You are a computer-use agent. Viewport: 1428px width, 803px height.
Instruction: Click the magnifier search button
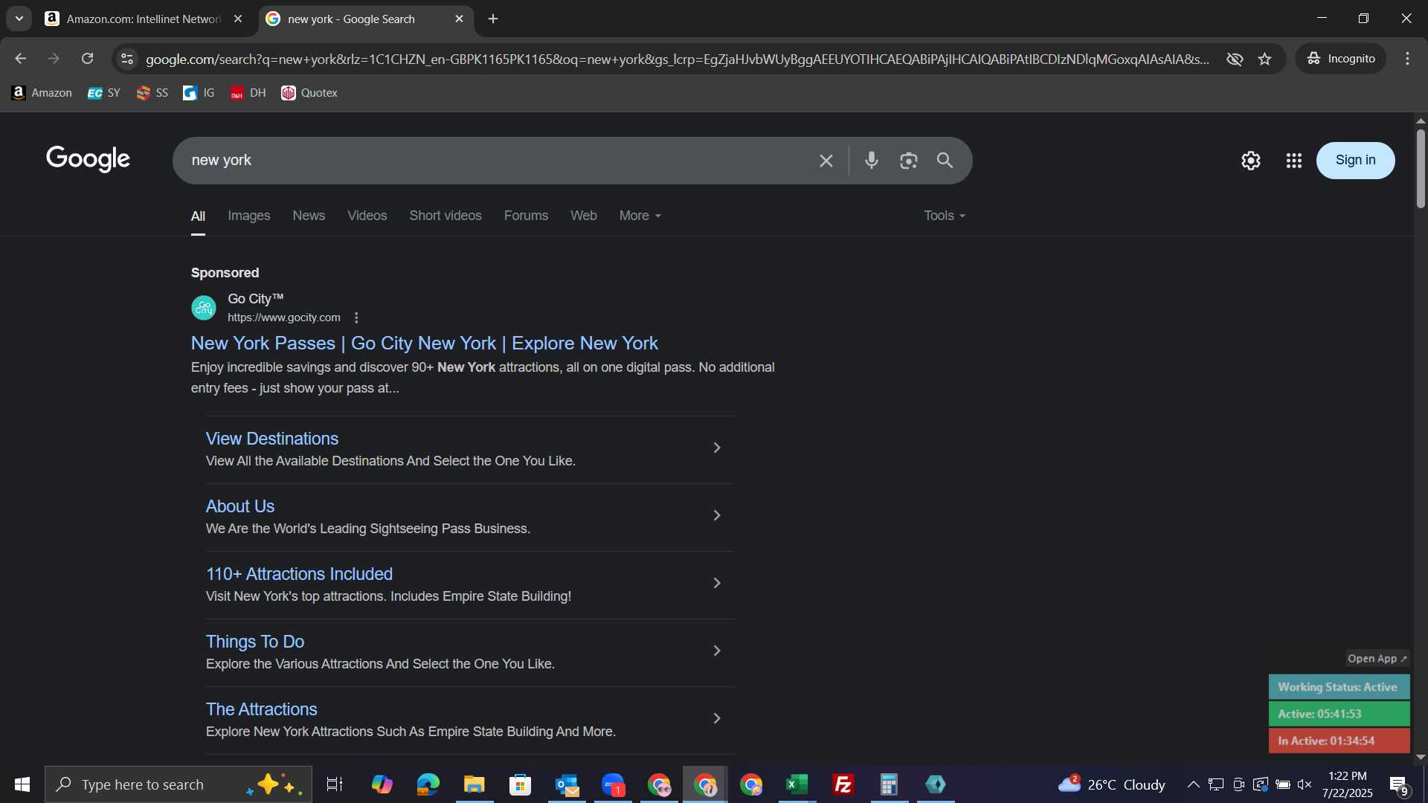pyautogui.click(x=945, y=161)
